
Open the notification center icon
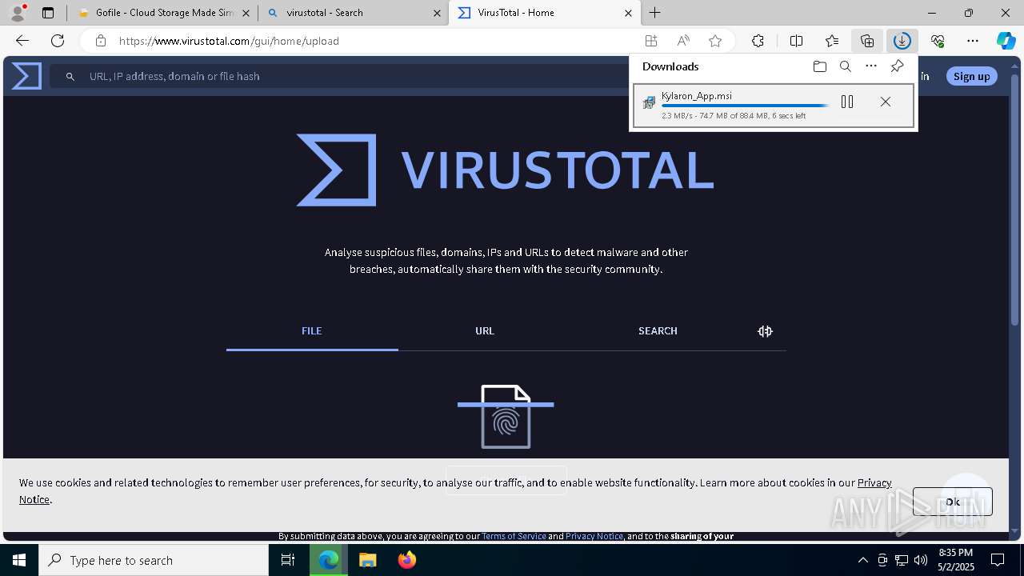(998, 560)
